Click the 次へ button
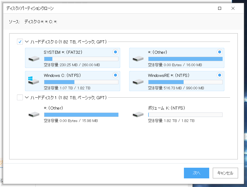The image size is (247, 187). click(x=196, y=173)
